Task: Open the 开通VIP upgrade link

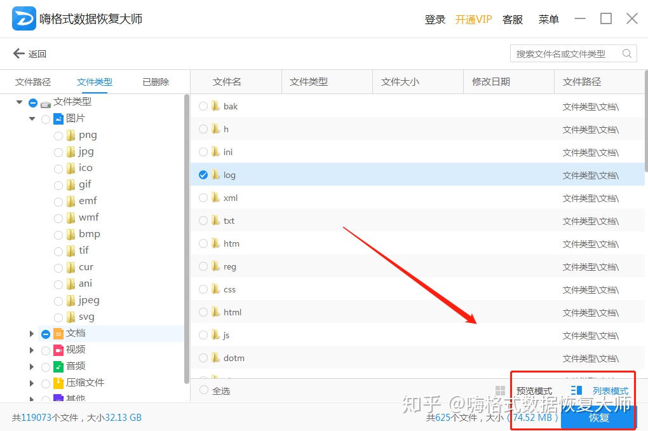Action: [473, 19]
